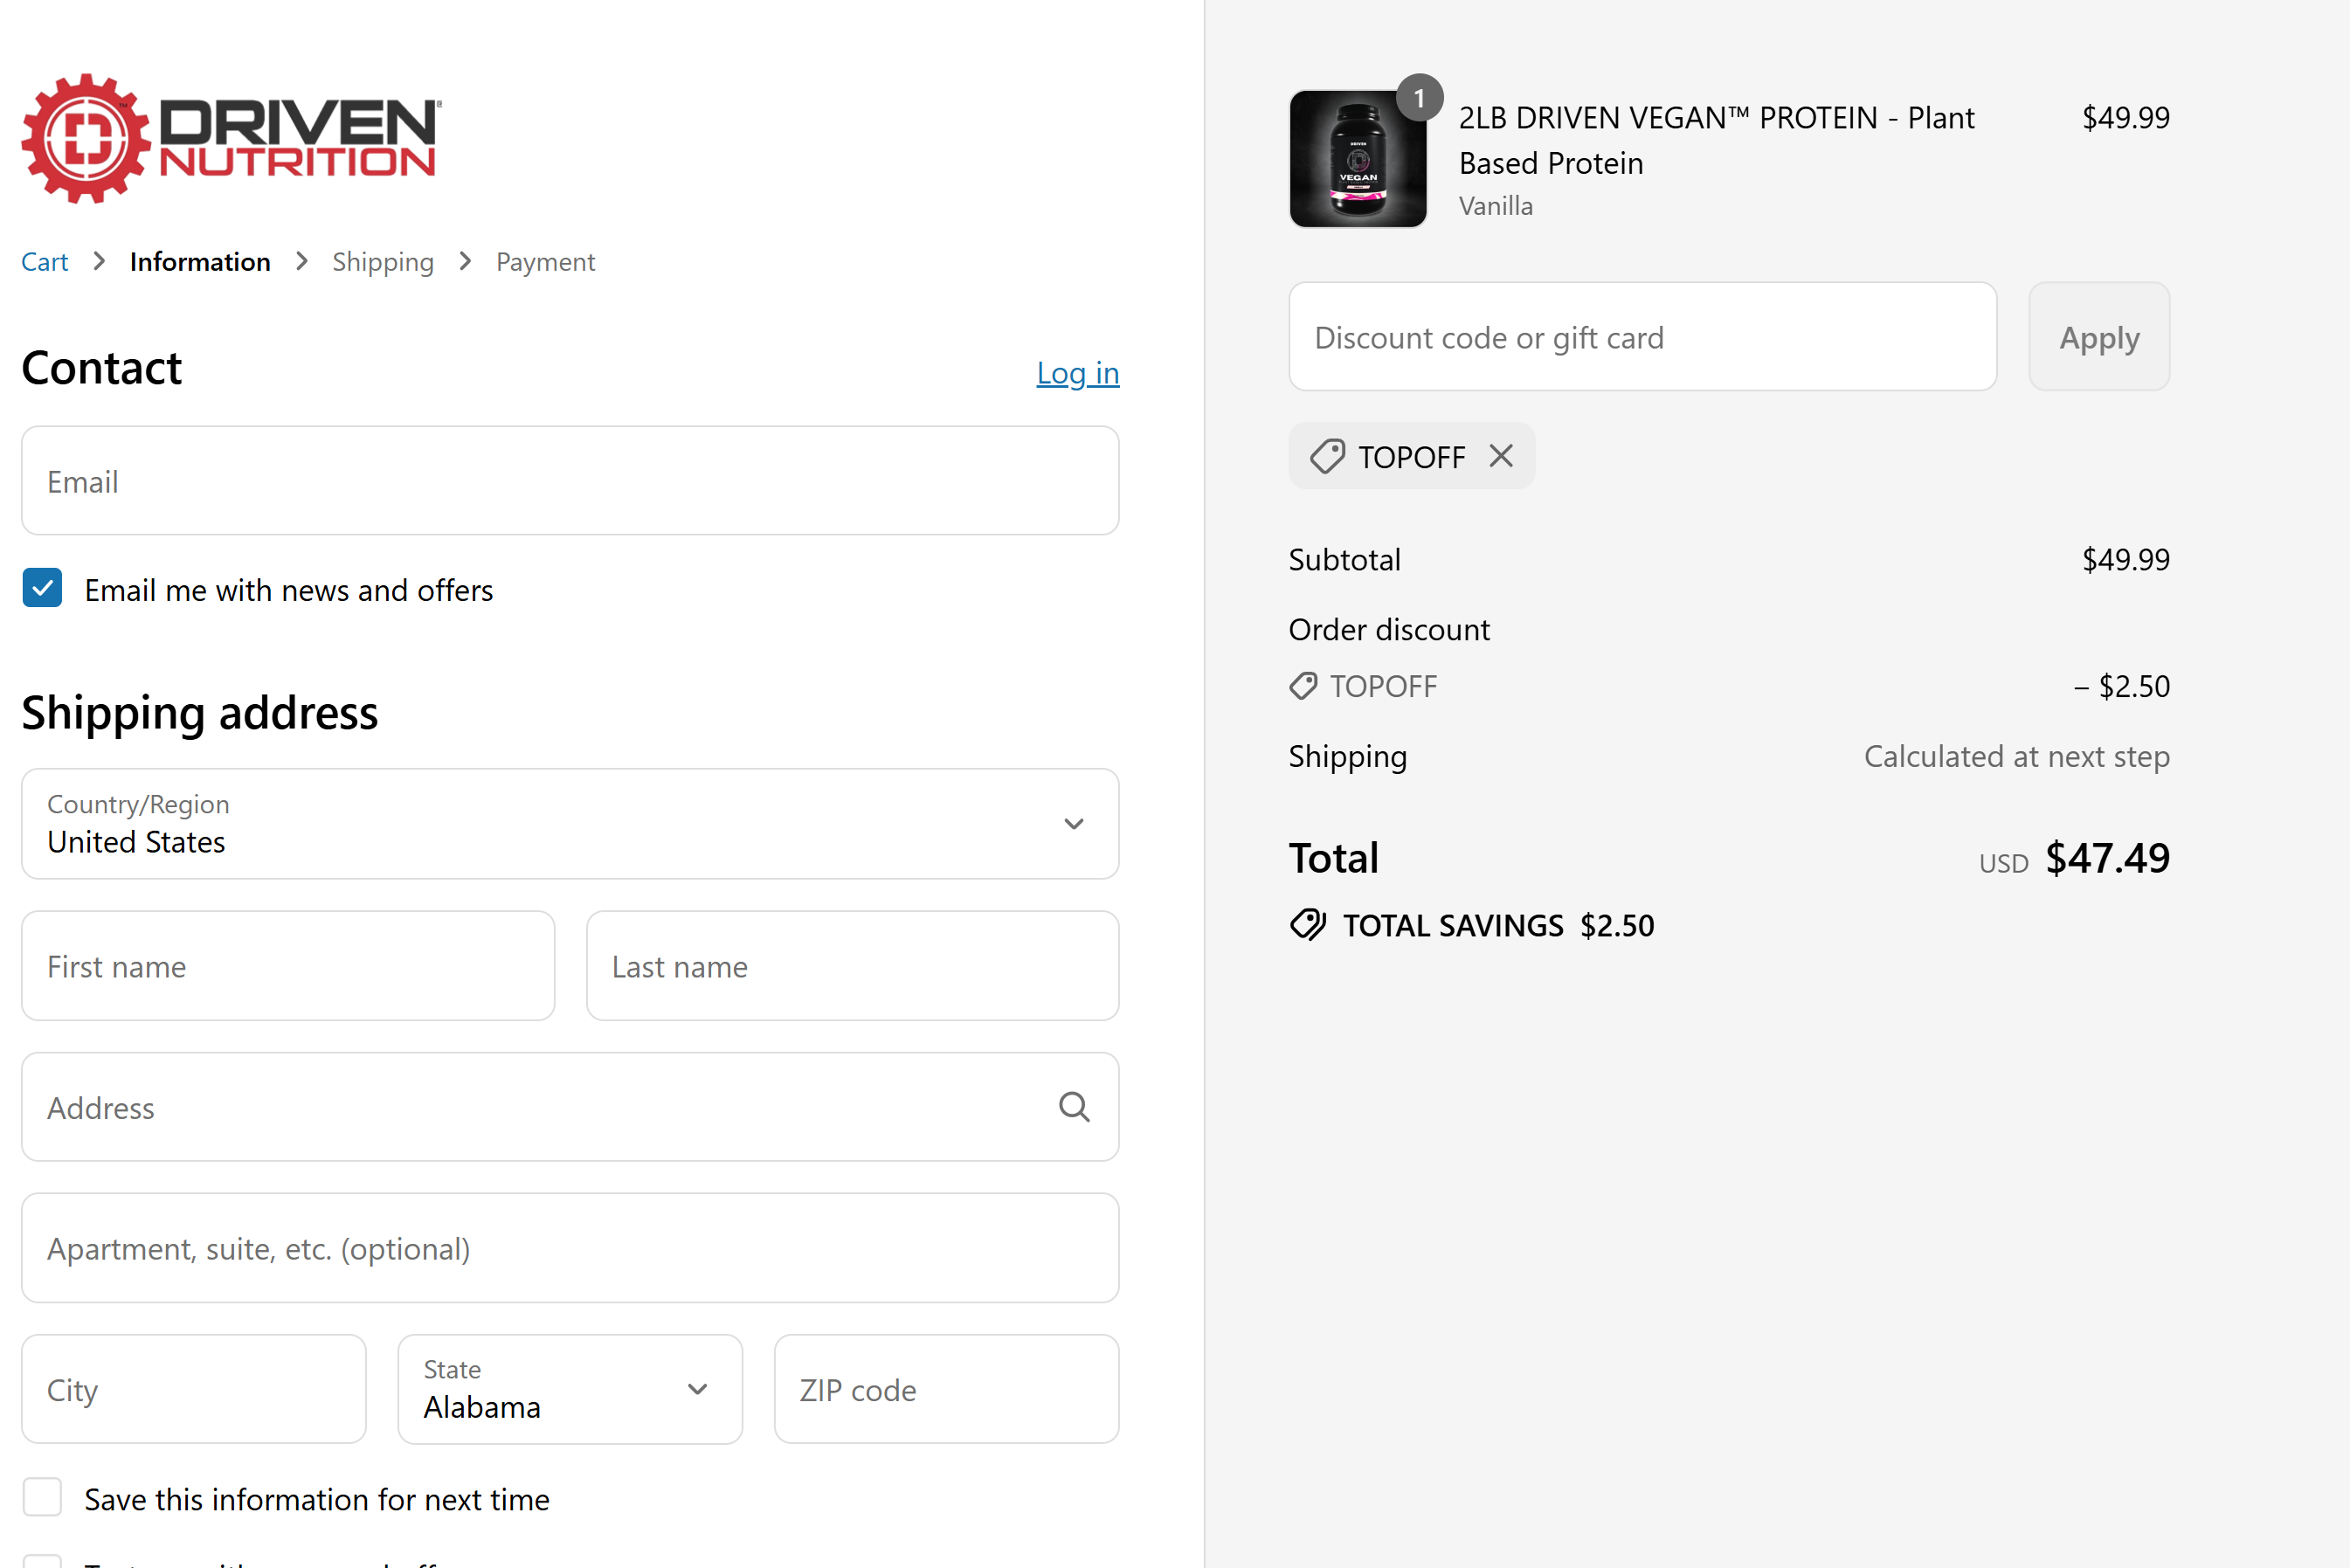Screen dimensions: 2350x1568
Task: Click the Vanilla variant text
Action: 1495,206
